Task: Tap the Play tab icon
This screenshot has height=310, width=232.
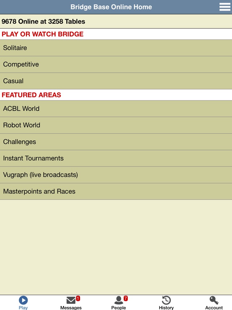Action: 23,300
